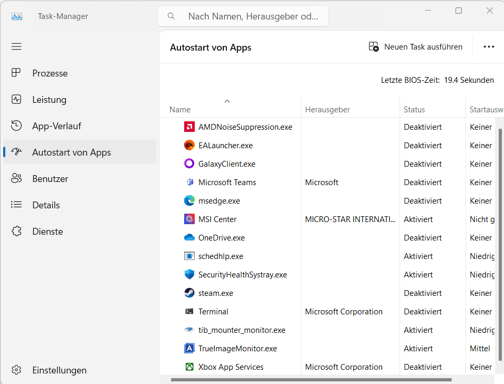The width and height of the screenshot is (504, 384).
Task: Click Neuen Task ausführen button
Action: tap(415, 47)
